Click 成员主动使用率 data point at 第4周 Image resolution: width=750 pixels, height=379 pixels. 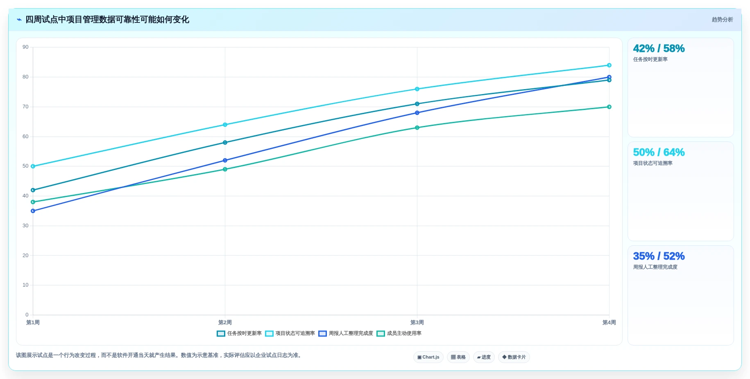point(609,107)
